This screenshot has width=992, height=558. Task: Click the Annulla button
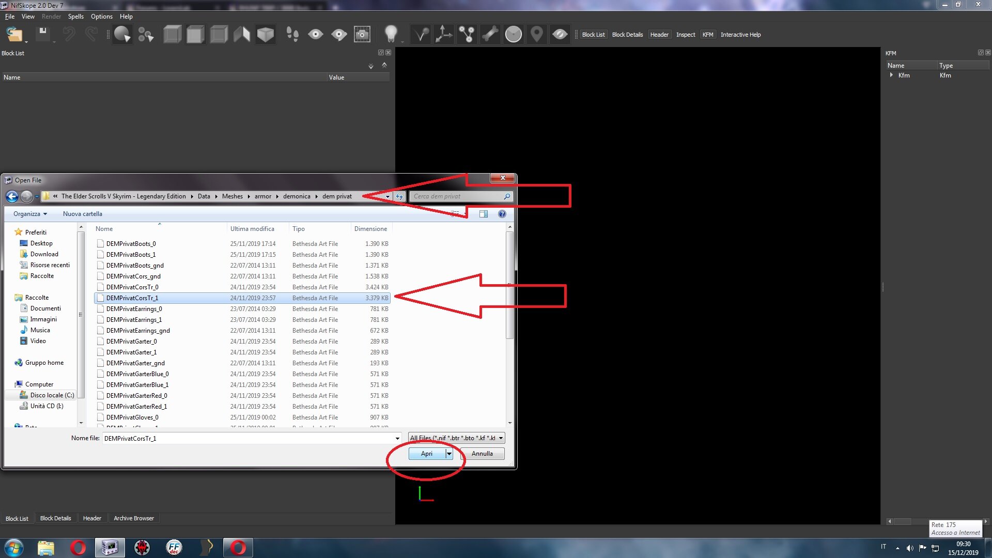482,454
